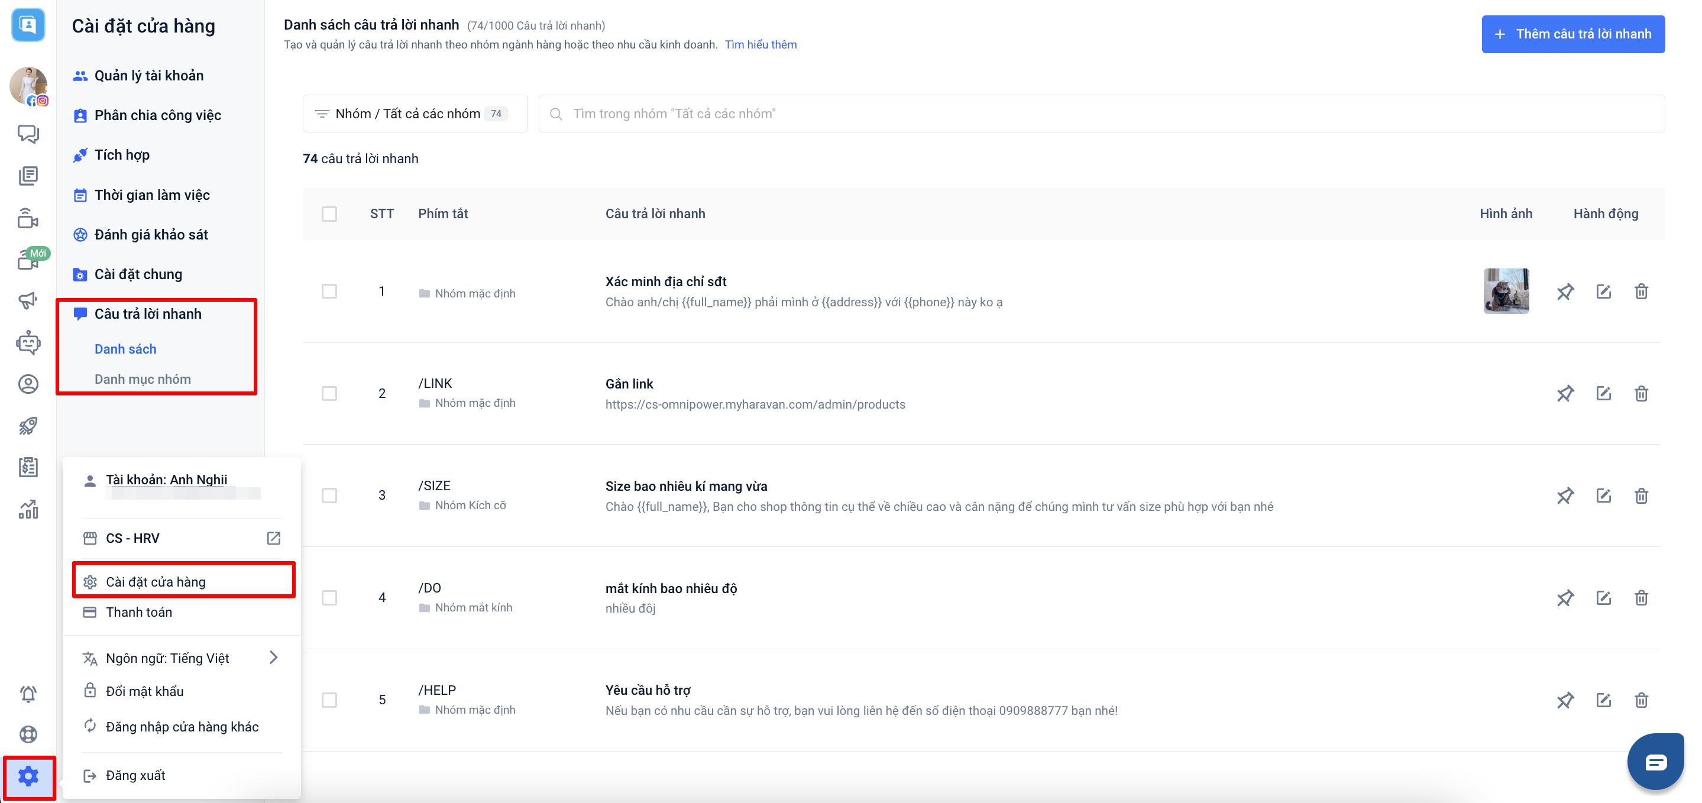This screenshot has width=1702, height=803.
Task: Click the search field 'Tìm trong nhóm'
Action: (1100, 114)
